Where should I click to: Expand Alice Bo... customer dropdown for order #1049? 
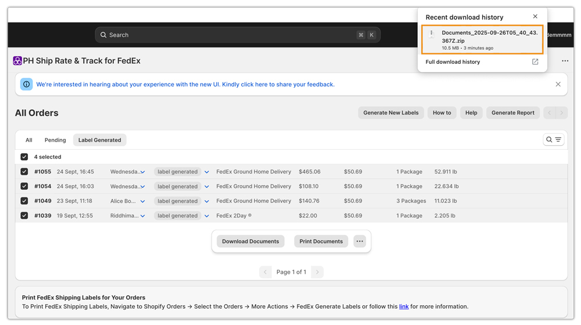pos(143,201)
